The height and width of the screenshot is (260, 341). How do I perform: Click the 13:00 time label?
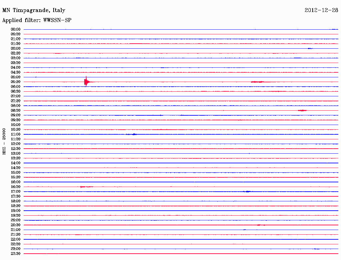click(x=16, y=154)
